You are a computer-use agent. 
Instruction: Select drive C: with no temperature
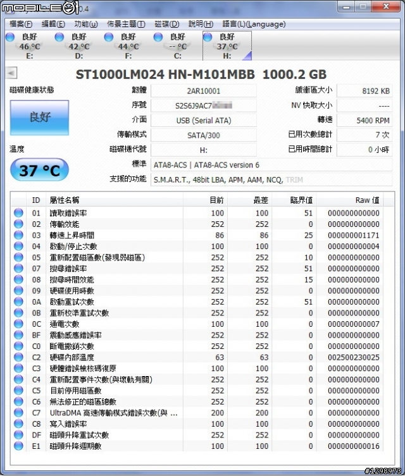click(x=174, y=46)
